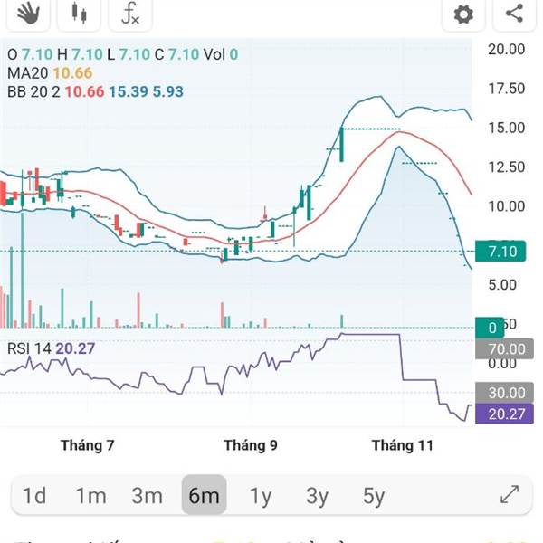Click the RSI 70.00 level tag
The height and width of the screenshot is (543, 543).
pos(504,348)
